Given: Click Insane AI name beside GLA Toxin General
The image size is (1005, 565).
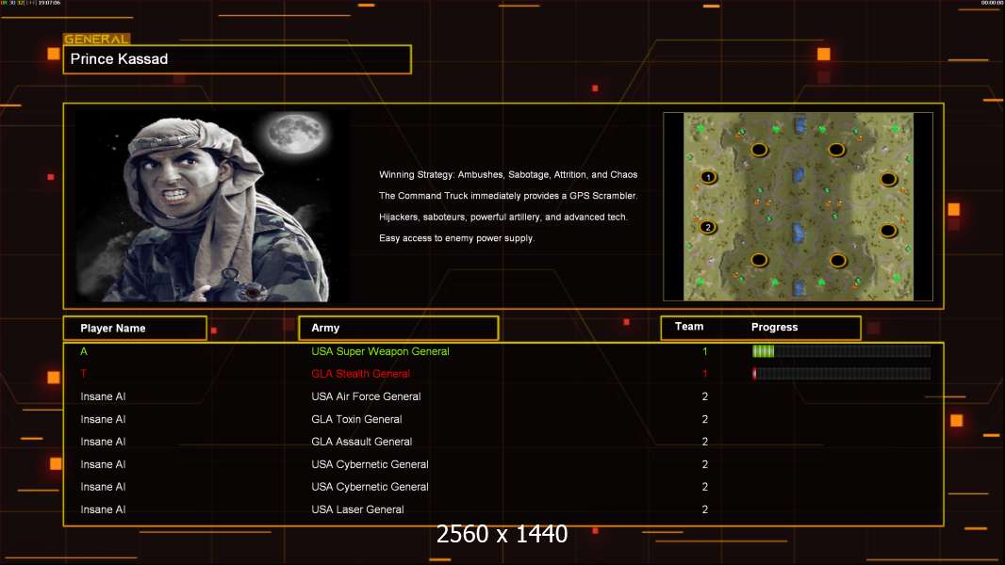Looking at the screenshot, I should (103, 419).
